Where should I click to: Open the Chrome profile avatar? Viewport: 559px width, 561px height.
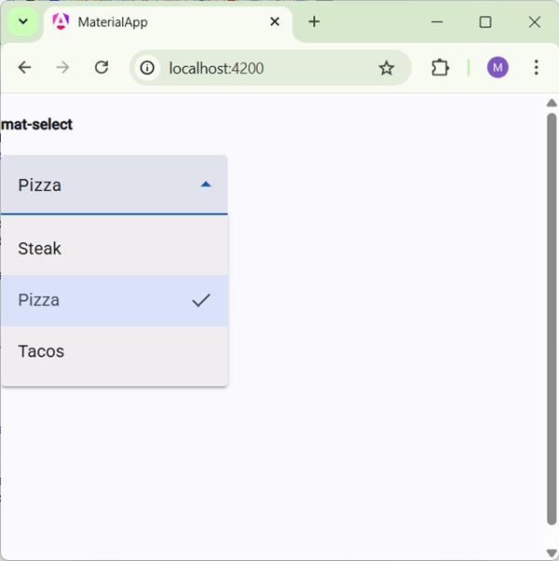coord(498,67)
